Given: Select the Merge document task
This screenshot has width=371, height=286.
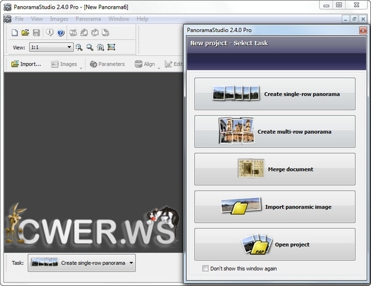Looking at the screenshot, I should (x=275, y=169).
